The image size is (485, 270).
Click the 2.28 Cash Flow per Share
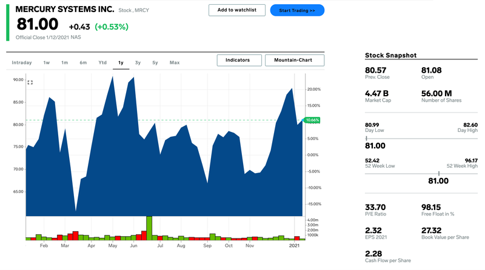pos(373,254)
